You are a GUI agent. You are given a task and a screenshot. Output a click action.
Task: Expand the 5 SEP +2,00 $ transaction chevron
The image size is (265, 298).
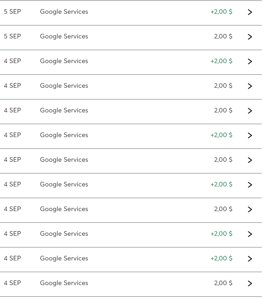click(250, 12)
